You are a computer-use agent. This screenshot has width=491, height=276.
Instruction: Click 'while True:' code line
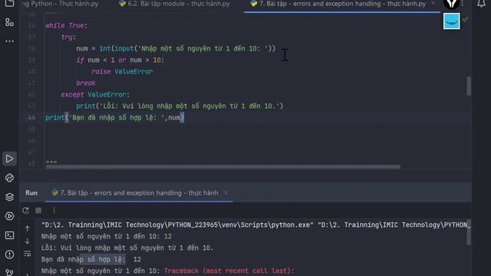pyautogui.click(x=67, y=25)
